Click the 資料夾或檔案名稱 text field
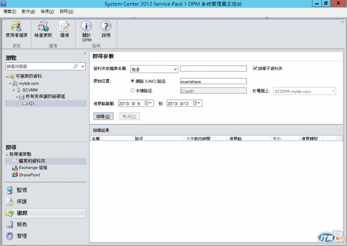This screenshot has height=246, width=347. (x=213, y=68)
